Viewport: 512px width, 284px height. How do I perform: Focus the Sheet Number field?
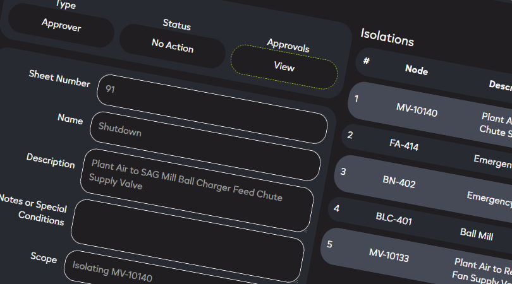coord(212,109)
